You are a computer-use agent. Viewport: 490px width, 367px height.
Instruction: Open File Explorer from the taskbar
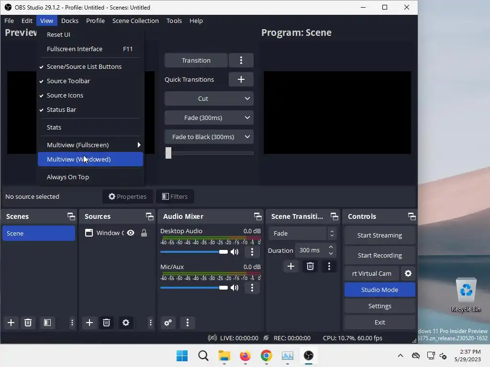tap(224, 356)
